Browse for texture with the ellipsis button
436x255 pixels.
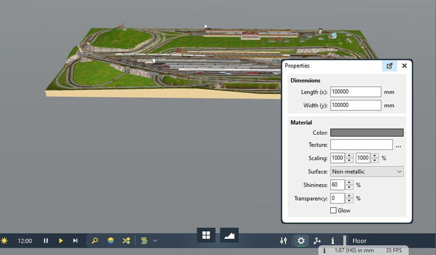(399, 145)
